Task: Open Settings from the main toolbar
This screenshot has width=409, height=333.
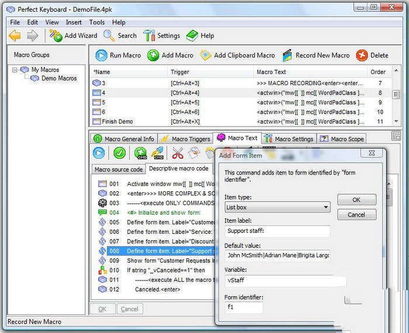Action: pyautogui.click(x=162, y=36)
